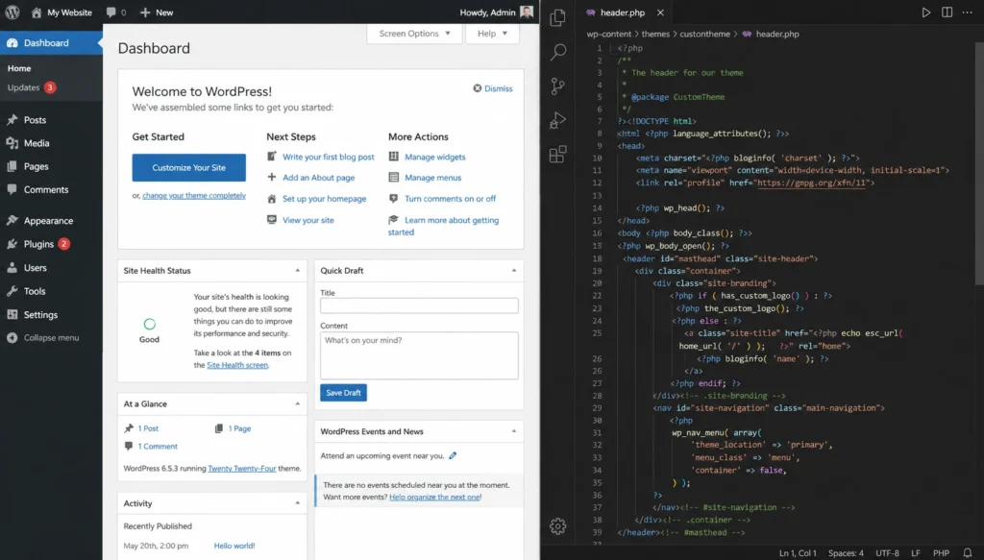Open the Comments sidebar icon
Image resolution: width=984 pixels, height=560 pixels.
click(x=12, y=189)
